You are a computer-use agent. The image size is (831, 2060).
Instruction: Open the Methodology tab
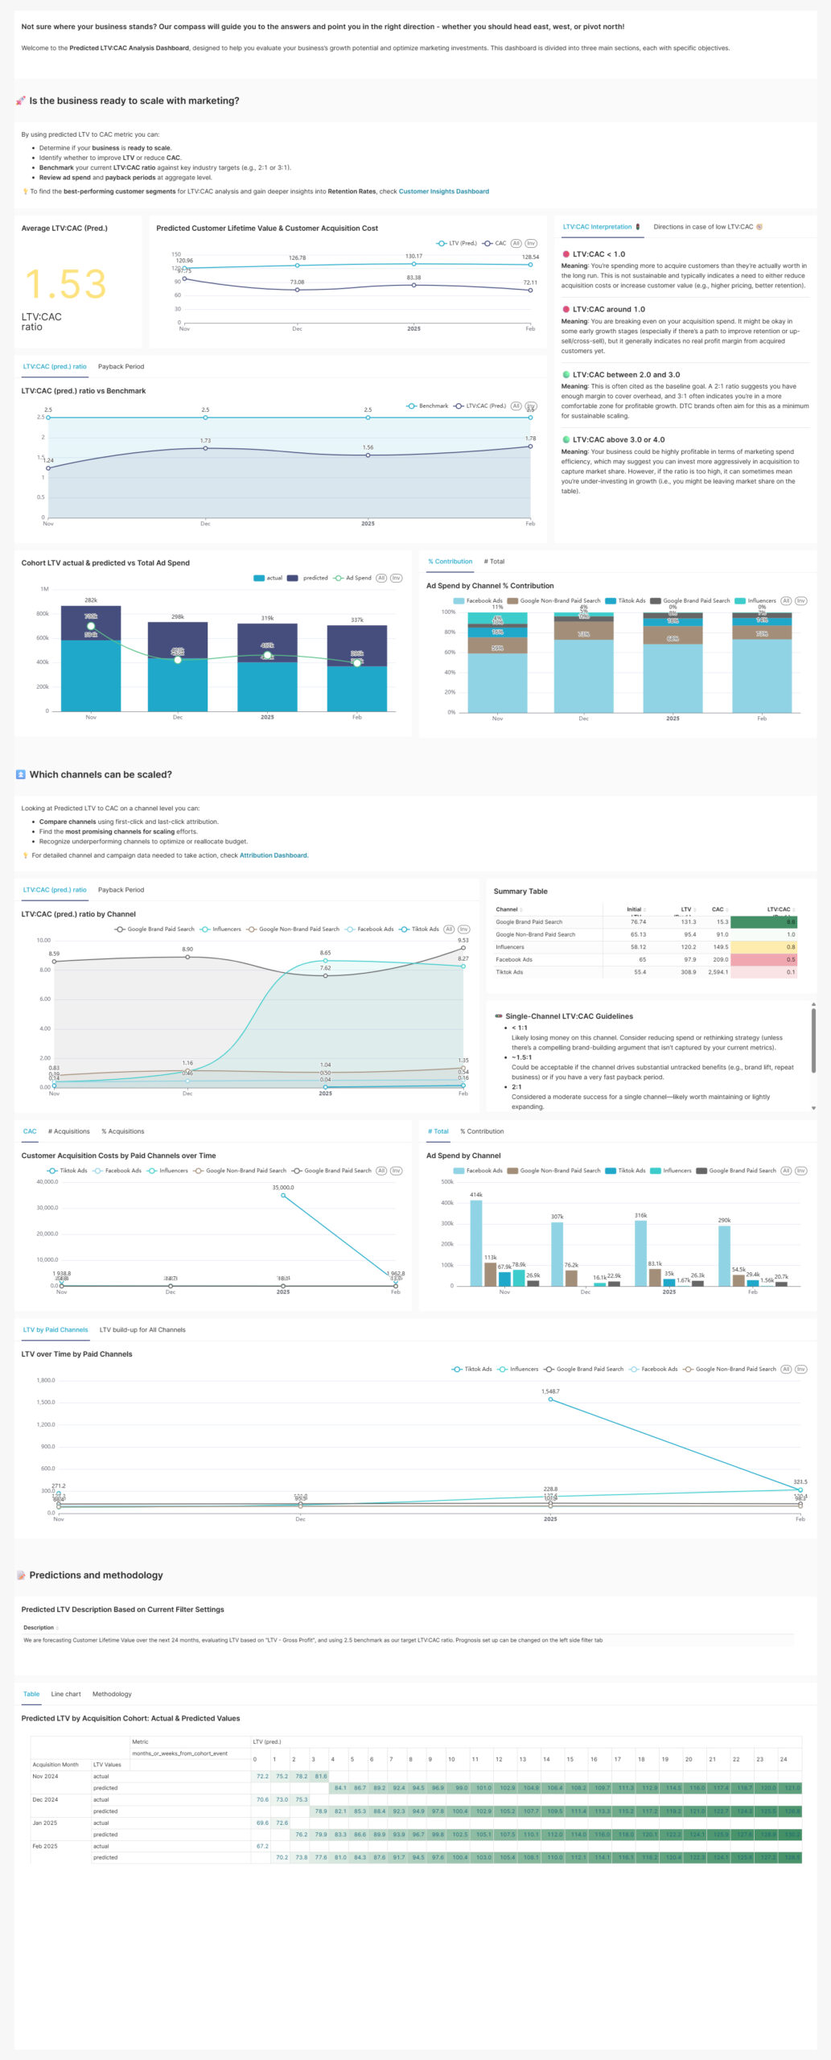click(112, 1694)
